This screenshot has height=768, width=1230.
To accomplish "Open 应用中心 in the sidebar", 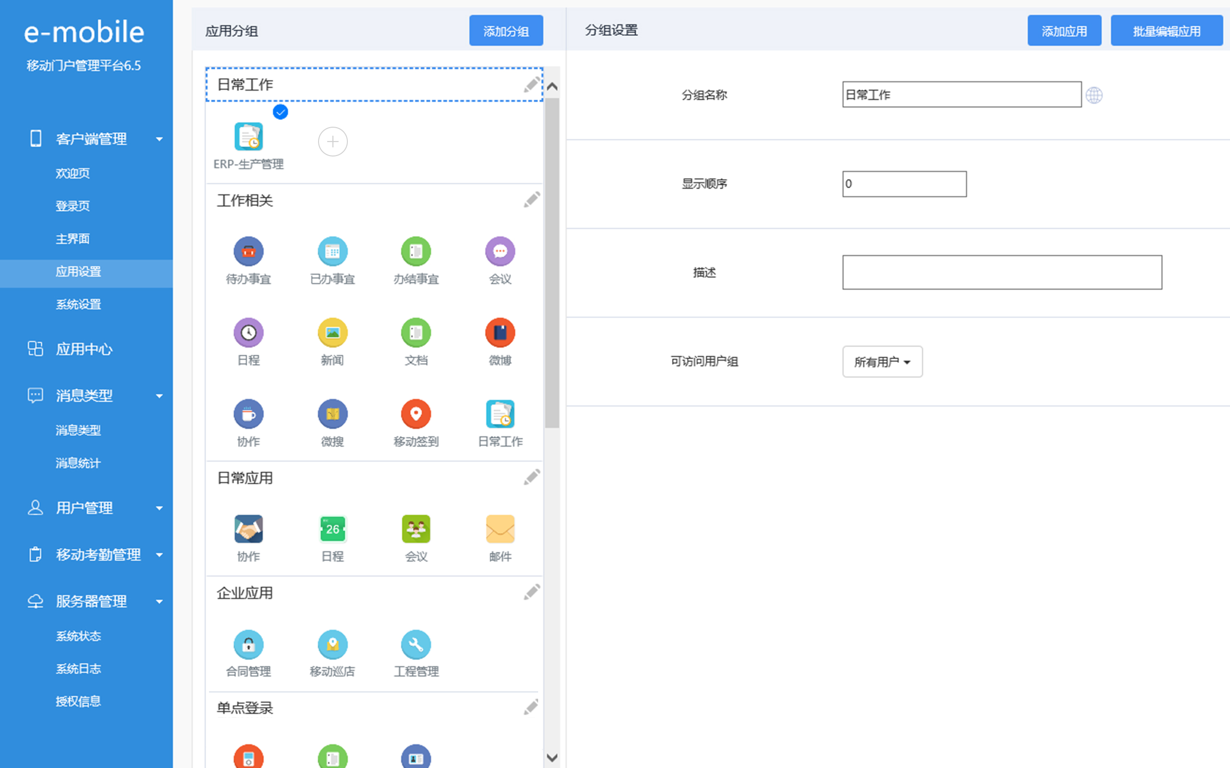I will click(84, 349).
